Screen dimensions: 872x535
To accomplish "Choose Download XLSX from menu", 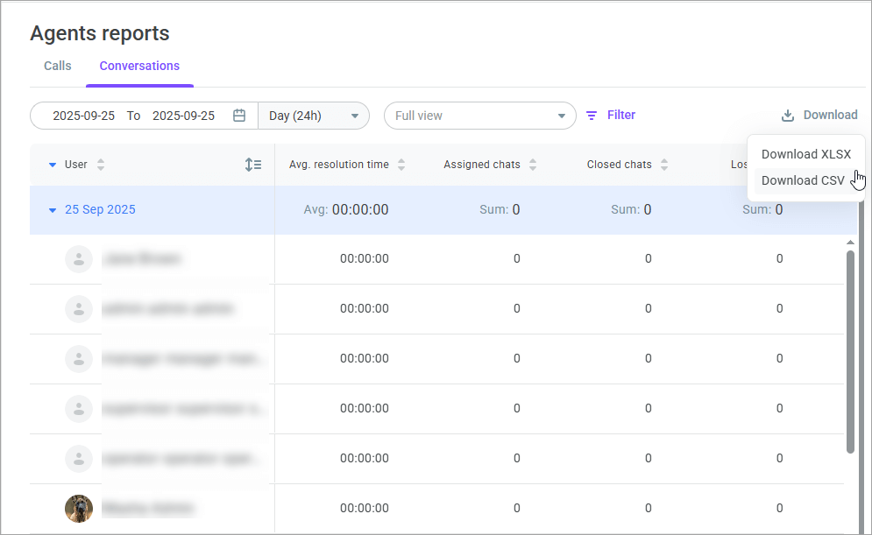I will 805,154.
